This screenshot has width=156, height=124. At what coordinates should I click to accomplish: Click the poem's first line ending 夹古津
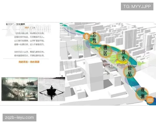pyautogui.click(x=29, y=33)
